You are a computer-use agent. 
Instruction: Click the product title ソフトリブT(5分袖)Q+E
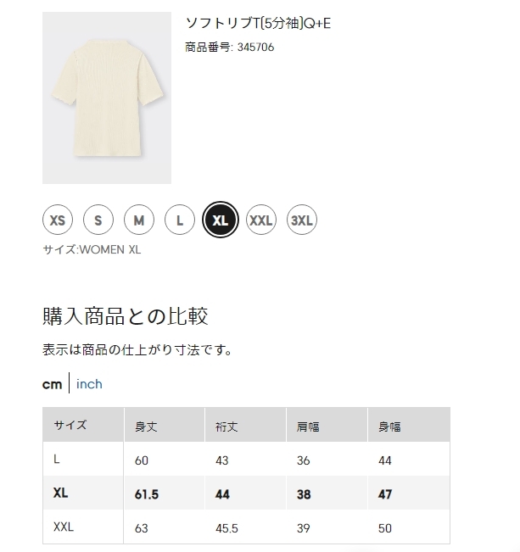(258, 23)
